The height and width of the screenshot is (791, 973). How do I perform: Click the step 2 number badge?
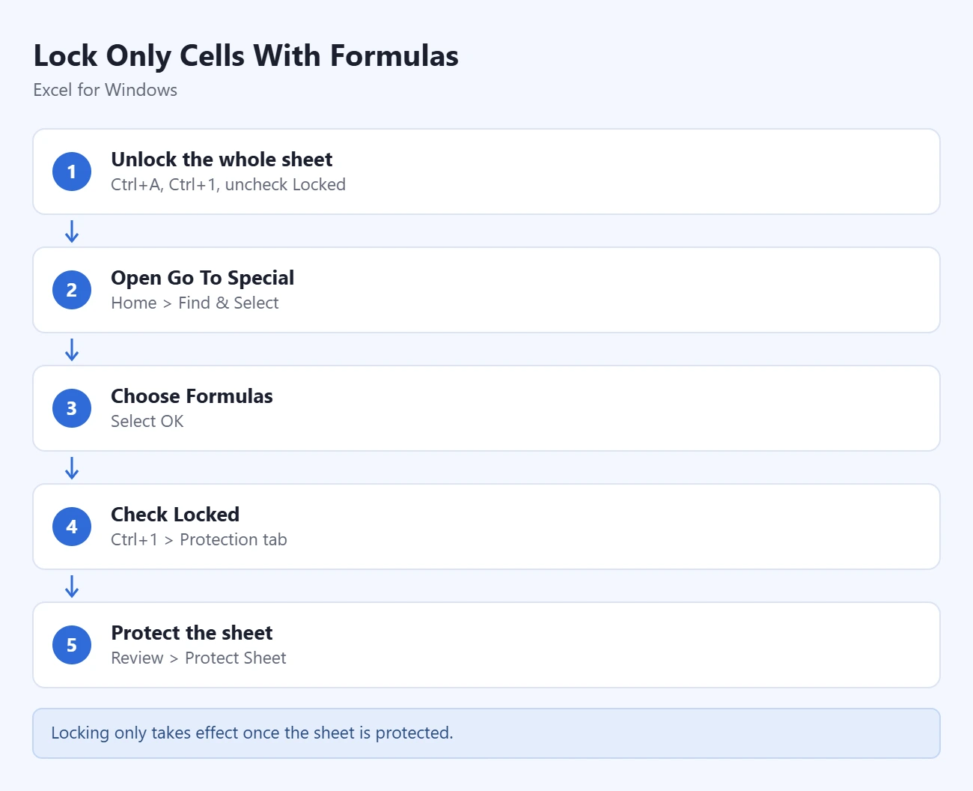pos(72,290)
